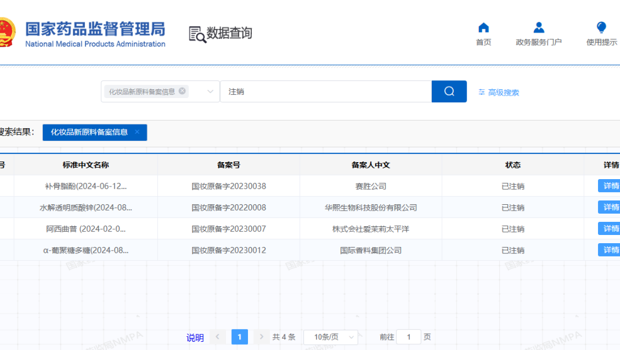
Task: Click the 说明 link near pagination
Action: (195, 338)
